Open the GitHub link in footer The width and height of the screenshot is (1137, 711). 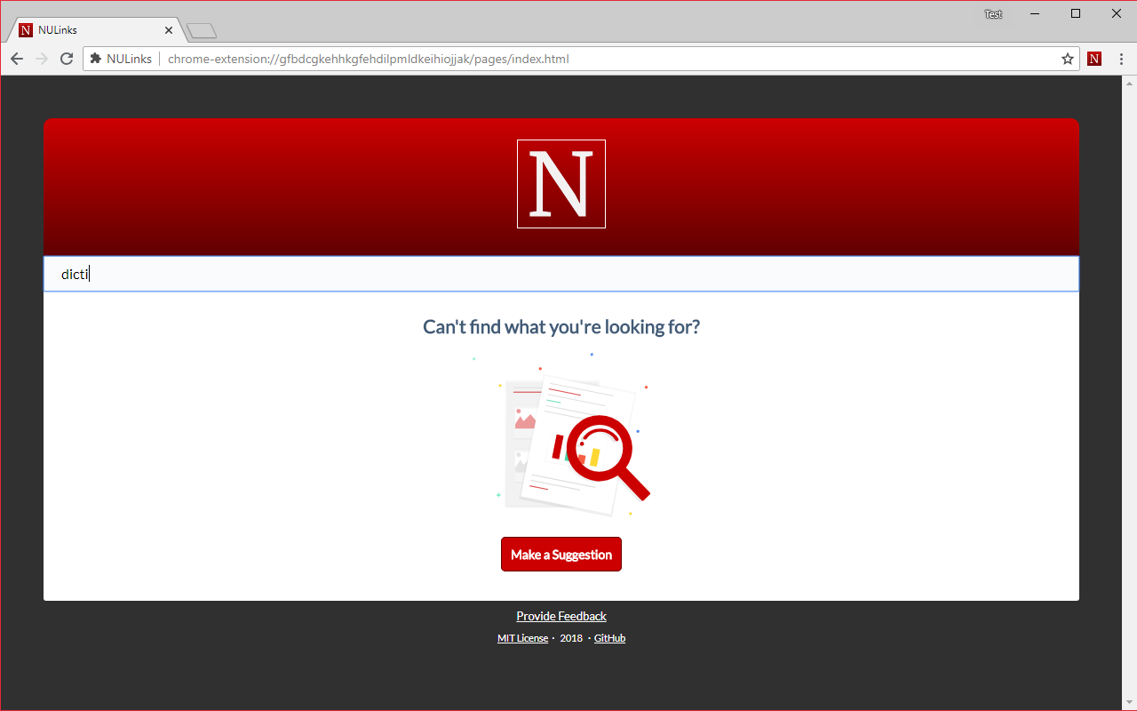(609, 638)
